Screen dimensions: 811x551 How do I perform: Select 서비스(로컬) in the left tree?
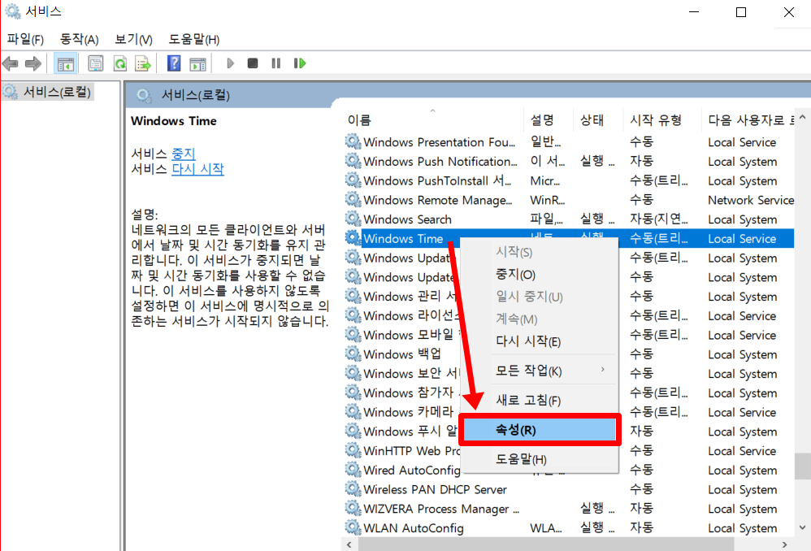coord(57,92)
